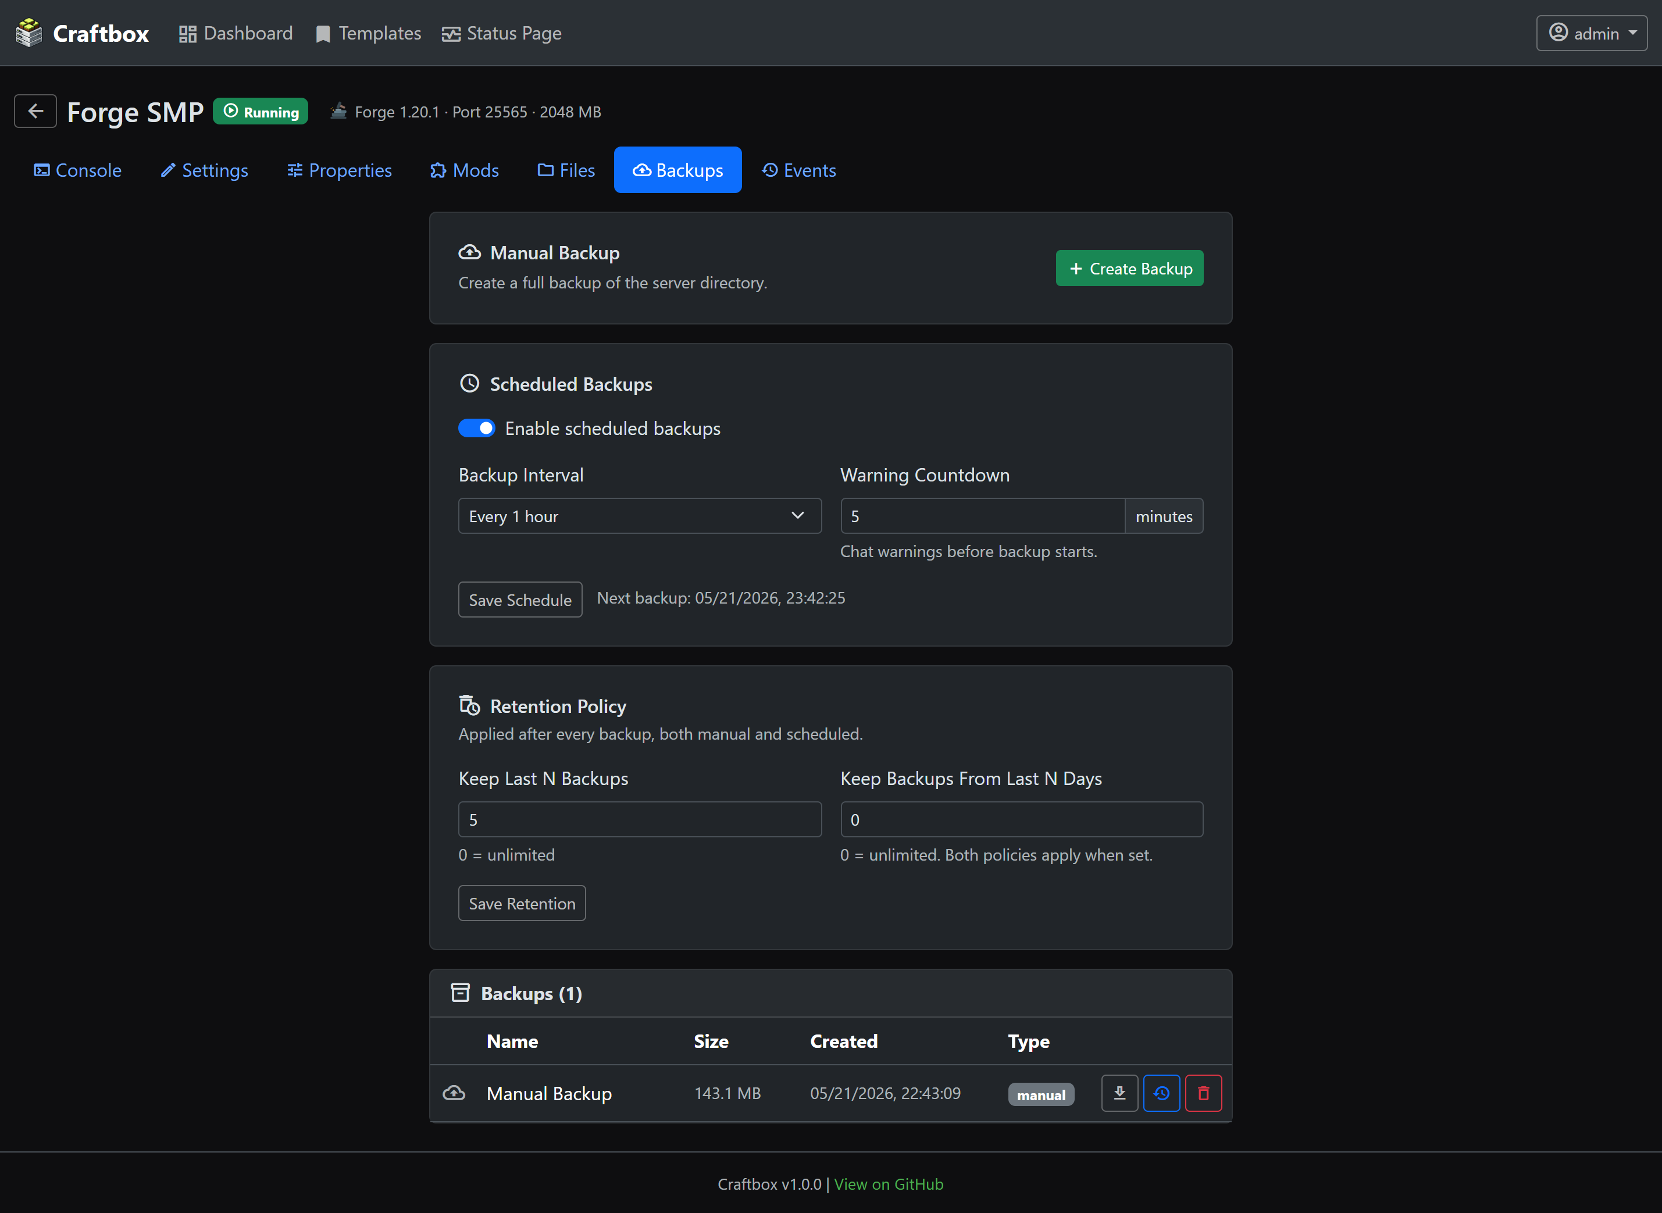Viewport: 1662px width, 1213px height.
Task: Open the Status Page link
Action: 501,34
